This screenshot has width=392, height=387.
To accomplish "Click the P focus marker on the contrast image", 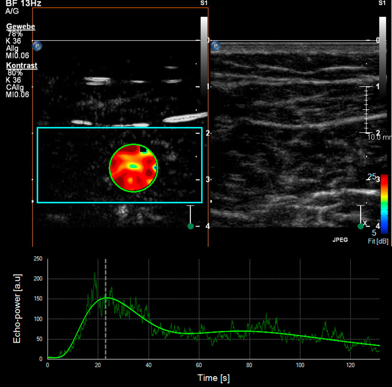I will point(37,47).
